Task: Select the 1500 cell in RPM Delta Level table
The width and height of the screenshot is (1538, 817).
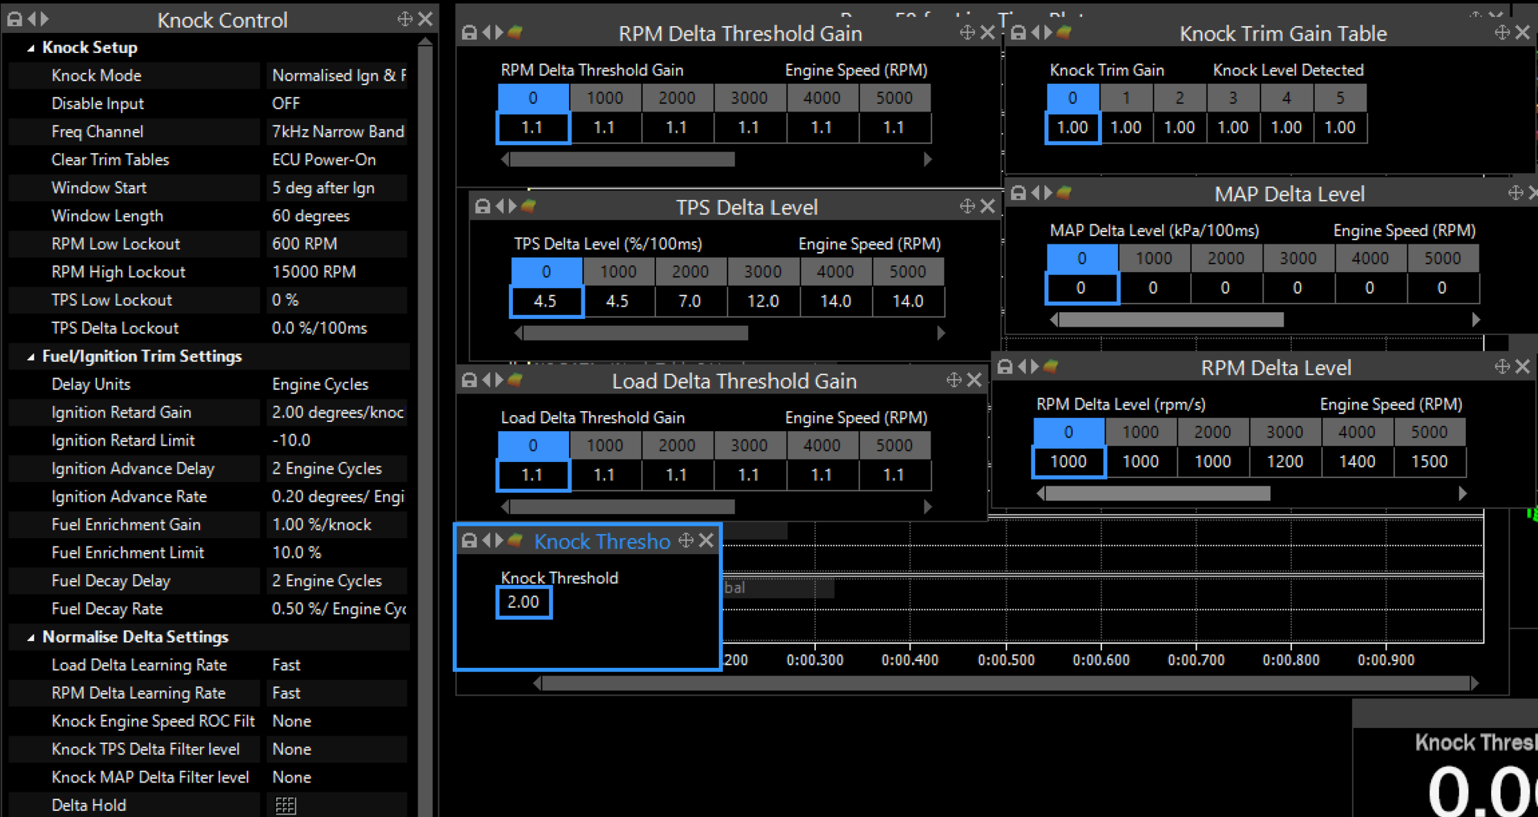Action: 1429,461
